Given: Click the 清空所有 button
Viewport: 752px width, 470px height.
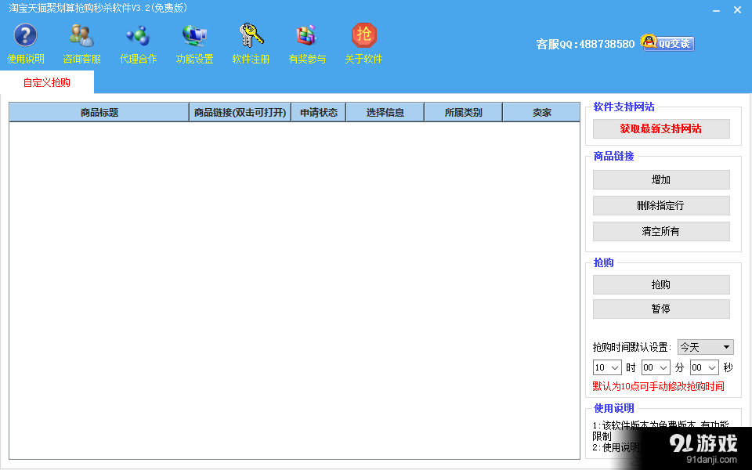Looking at the screenshot, I should [661, 232].
